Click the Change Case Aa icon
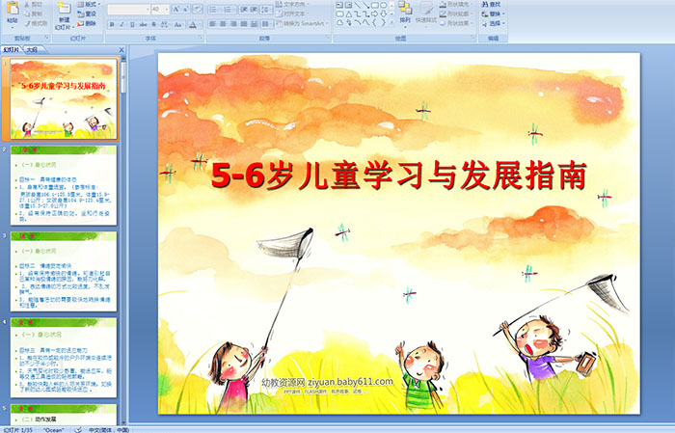This screenshot has width=675, height=433. (177, 24)
